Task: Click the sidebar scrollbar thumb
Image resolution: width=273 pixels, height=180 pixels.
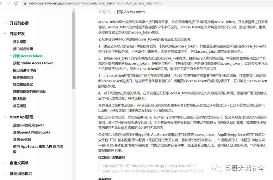Action: (74, 50)
